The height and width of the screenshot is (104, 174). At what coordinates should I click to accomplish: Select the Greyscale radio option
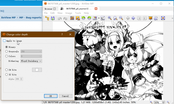[x=7, y=51]
